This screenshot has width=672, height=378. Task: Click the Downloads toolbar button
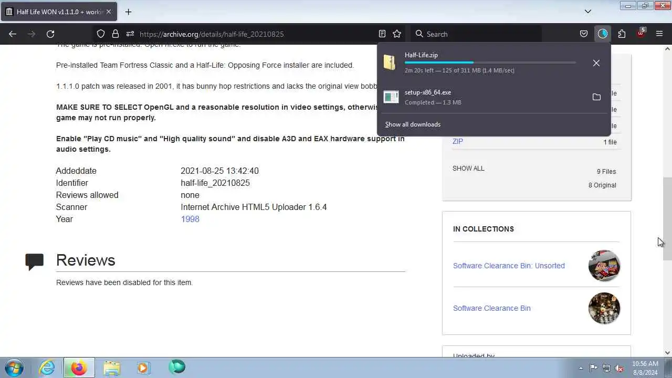point(603,34)
